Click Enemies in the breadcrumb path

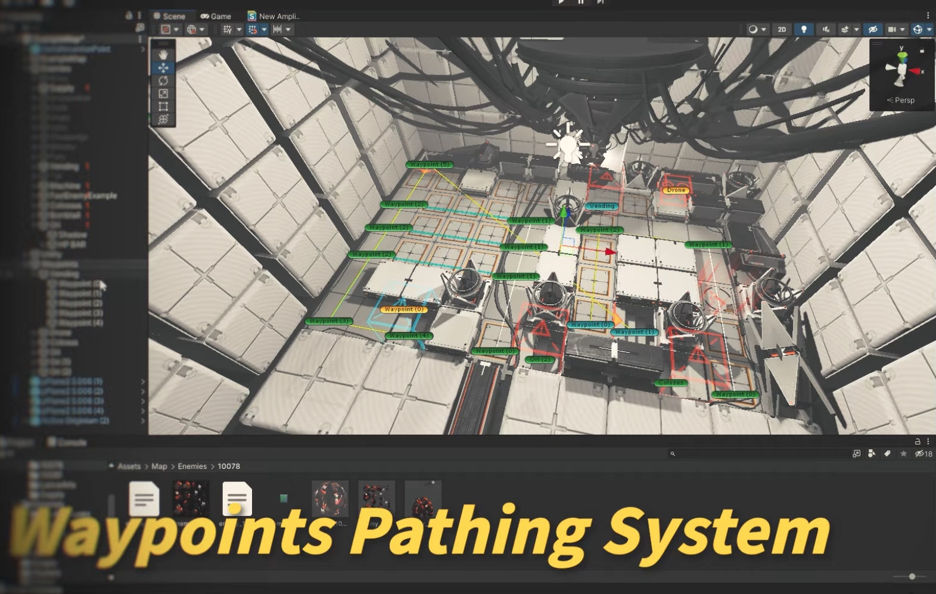(192, 467)
